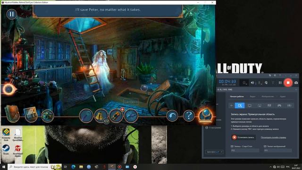Toggle the mouse cursor effect icon in Bandicam
302x170 pixels.
click(x=266, y=83)
